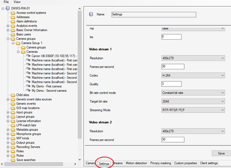
Task: Click the DKWS-RIK-01 server icon
Action: 8,8
